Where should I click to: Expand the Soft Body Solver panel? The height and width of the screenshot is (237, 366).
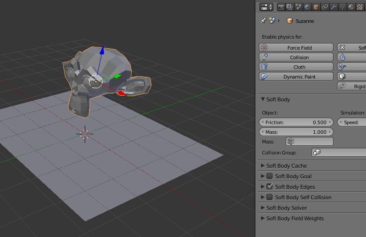[263, 208]
